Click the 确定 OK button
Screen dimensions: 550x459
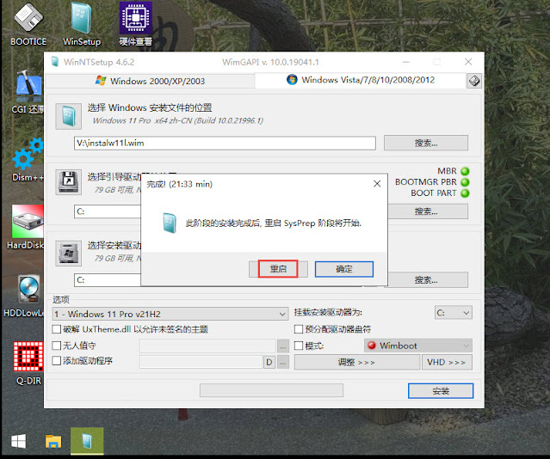[344, 269]
